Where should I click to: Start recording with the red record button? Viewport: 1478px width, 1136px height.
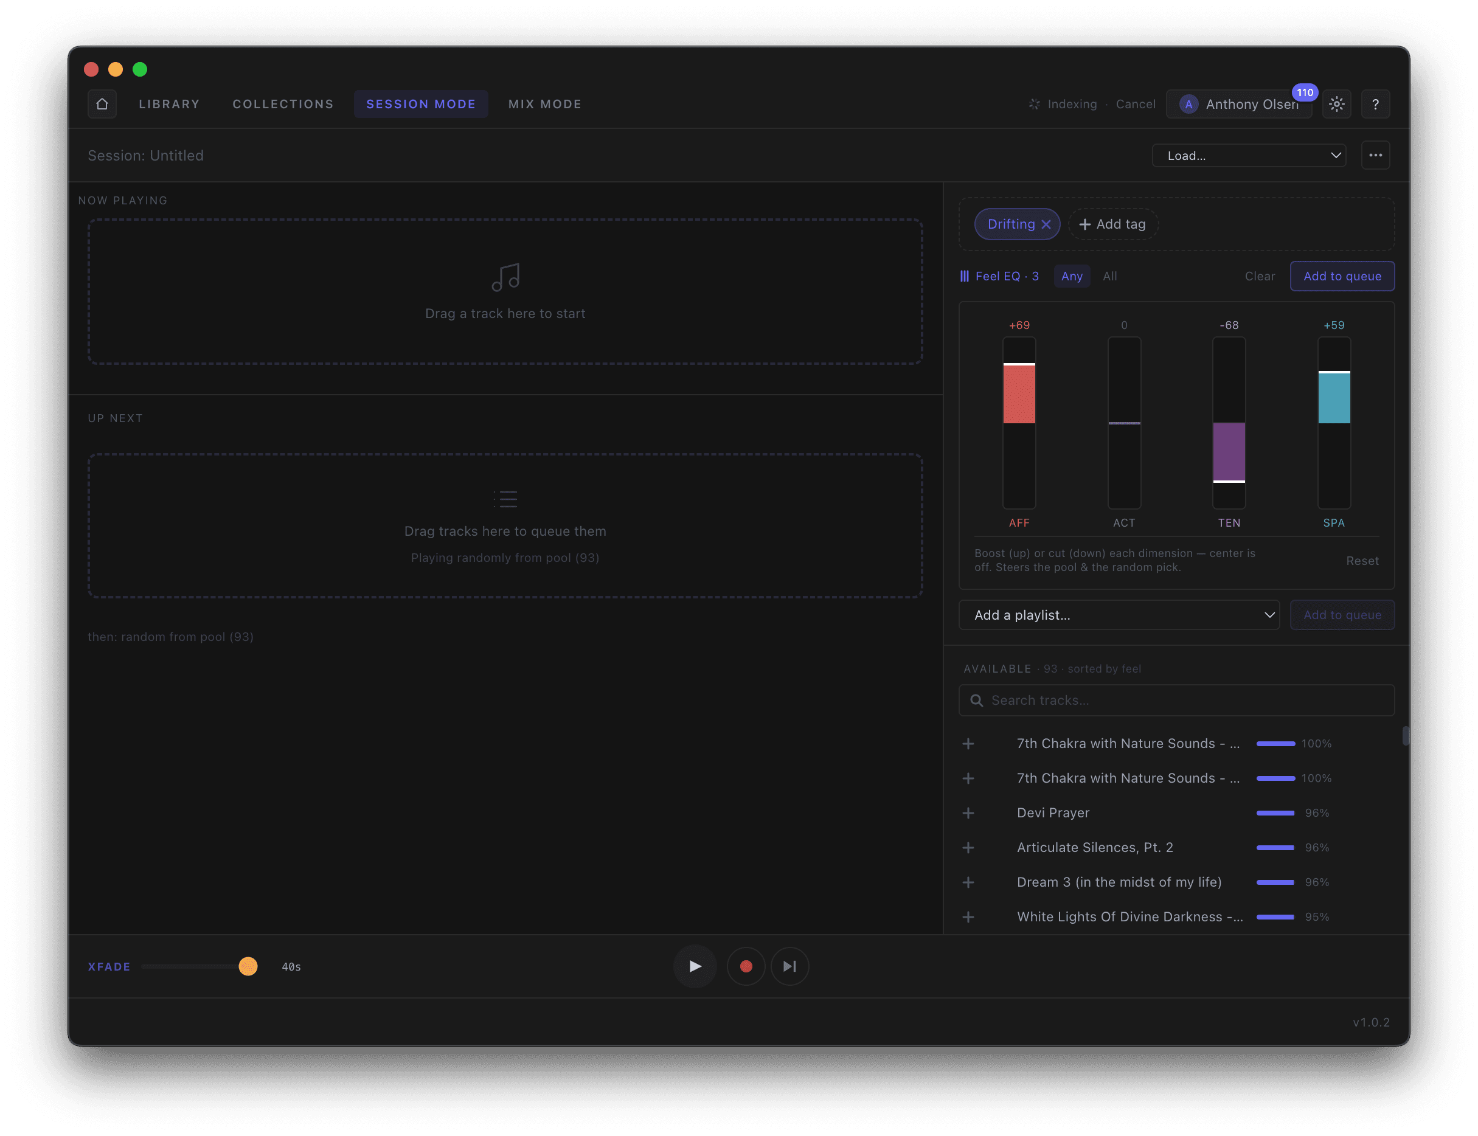746,966
